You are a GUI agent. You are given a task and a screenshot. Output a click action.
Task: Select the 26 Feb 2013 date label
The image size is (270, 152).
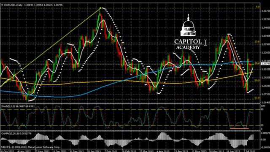point(129,151)
